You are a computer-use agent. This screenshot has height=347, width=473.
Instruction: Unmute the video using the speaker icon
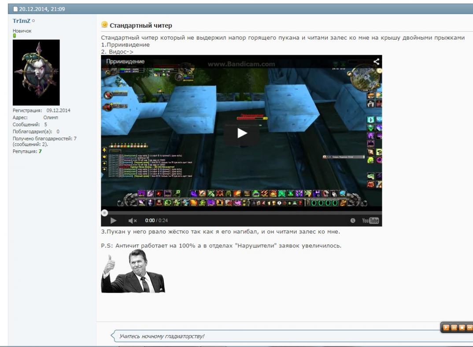point(133,220)
